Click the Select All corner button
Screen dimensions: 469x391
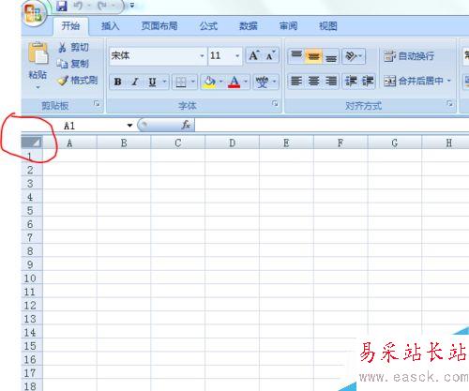[x=32, y=143]
